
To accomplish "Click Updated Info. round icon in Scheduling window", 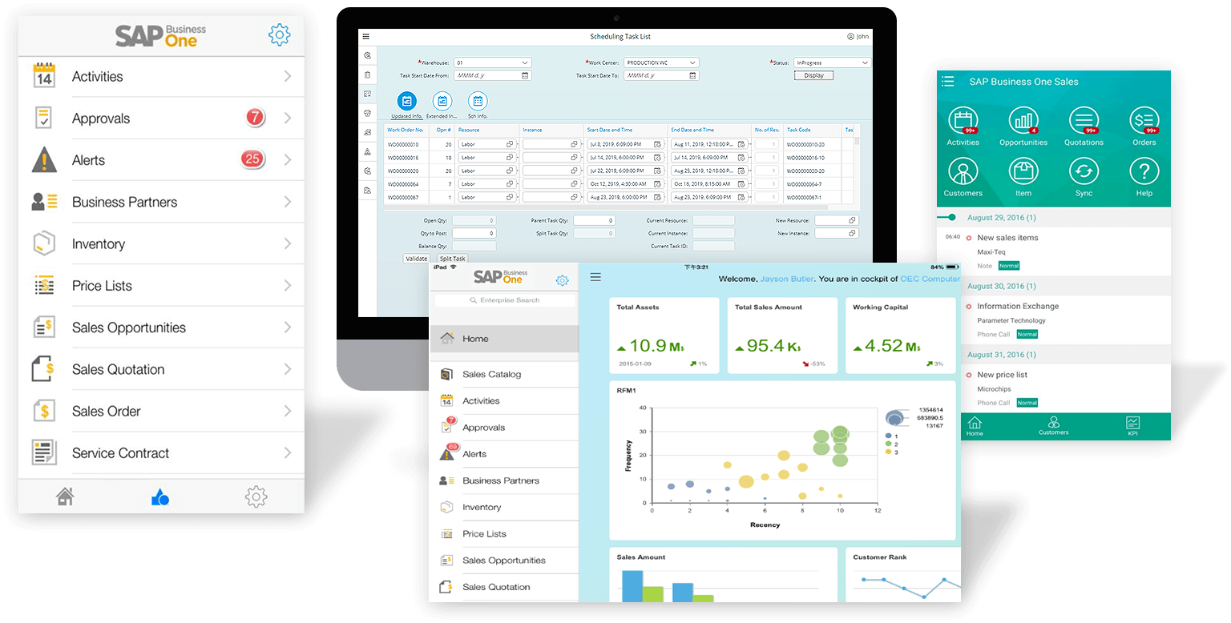I will click(x=407, y=101).
